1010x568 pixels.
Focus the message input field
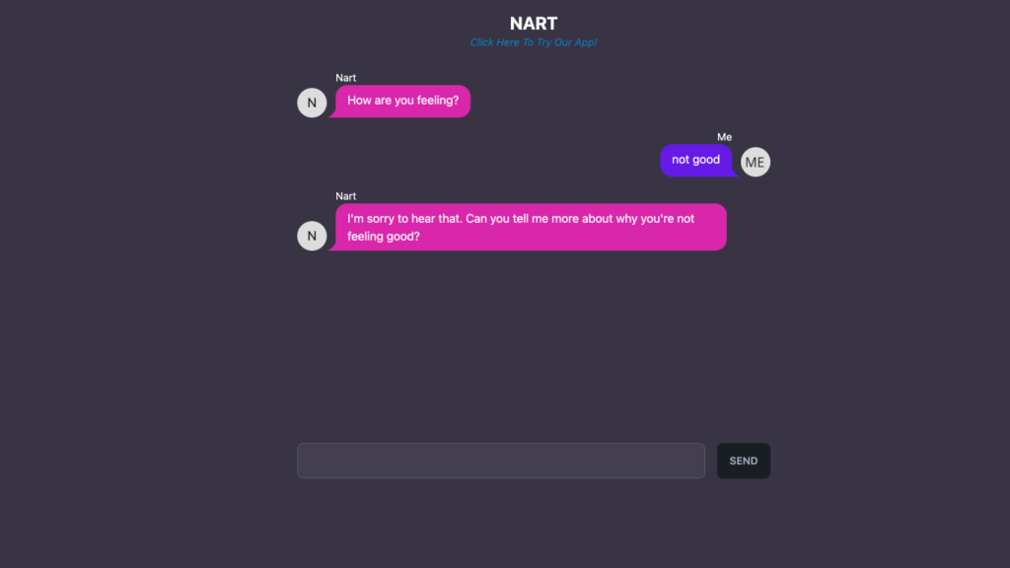(x=501, y=461)
